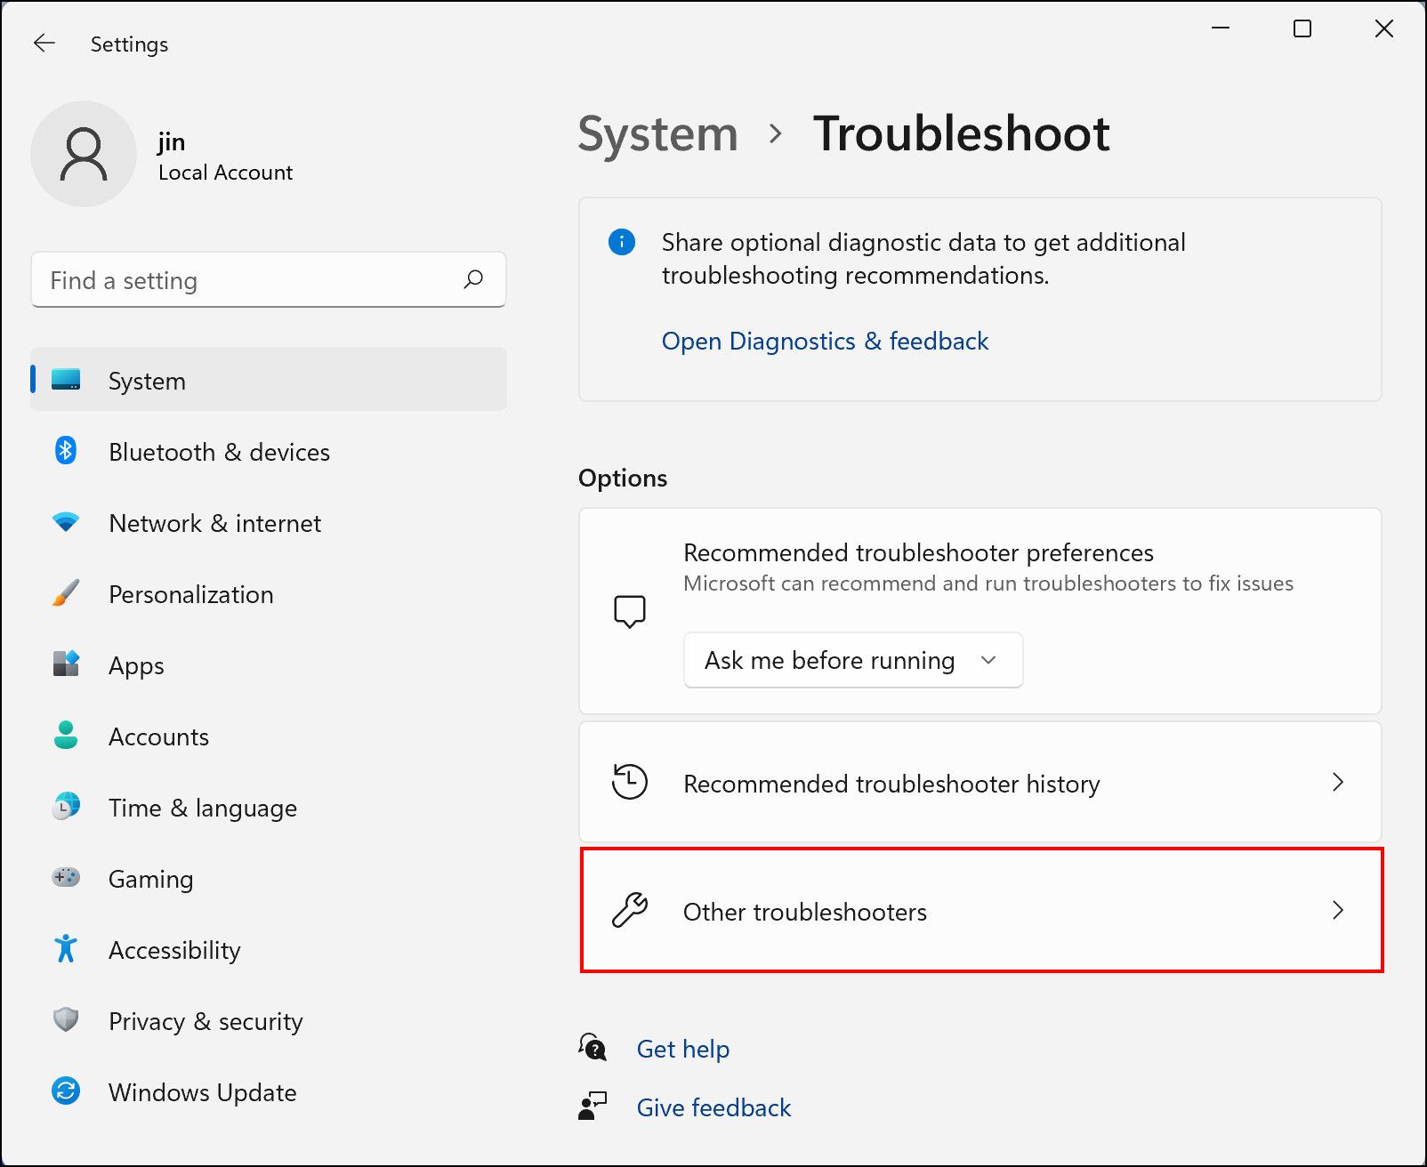Open Personalization settings
Viewport: 1427px width, 1167px height.
[190, 594]
